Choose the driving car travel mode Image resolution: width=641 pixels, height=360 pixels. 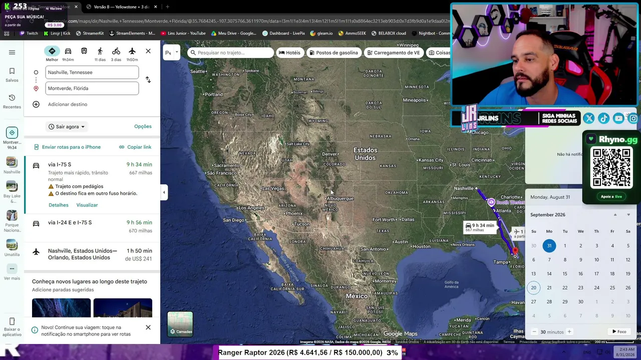point(68,53)
